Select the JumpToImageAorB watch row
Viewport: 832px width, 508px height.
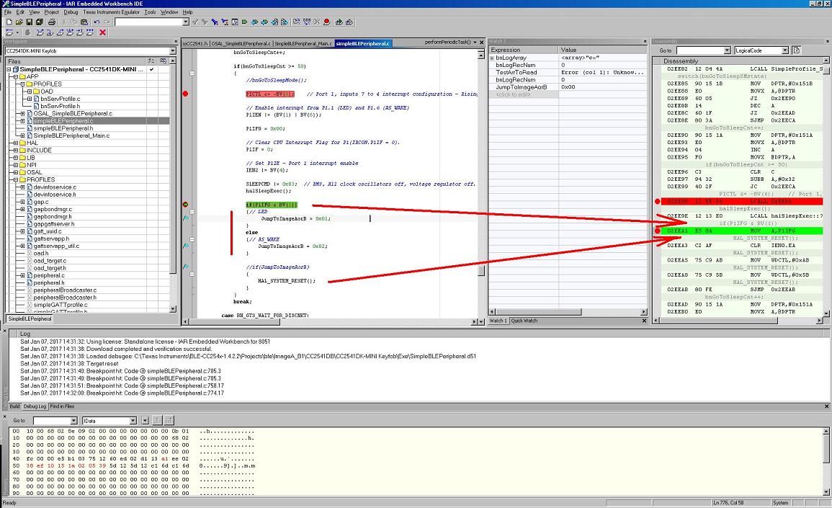point(567,87)
